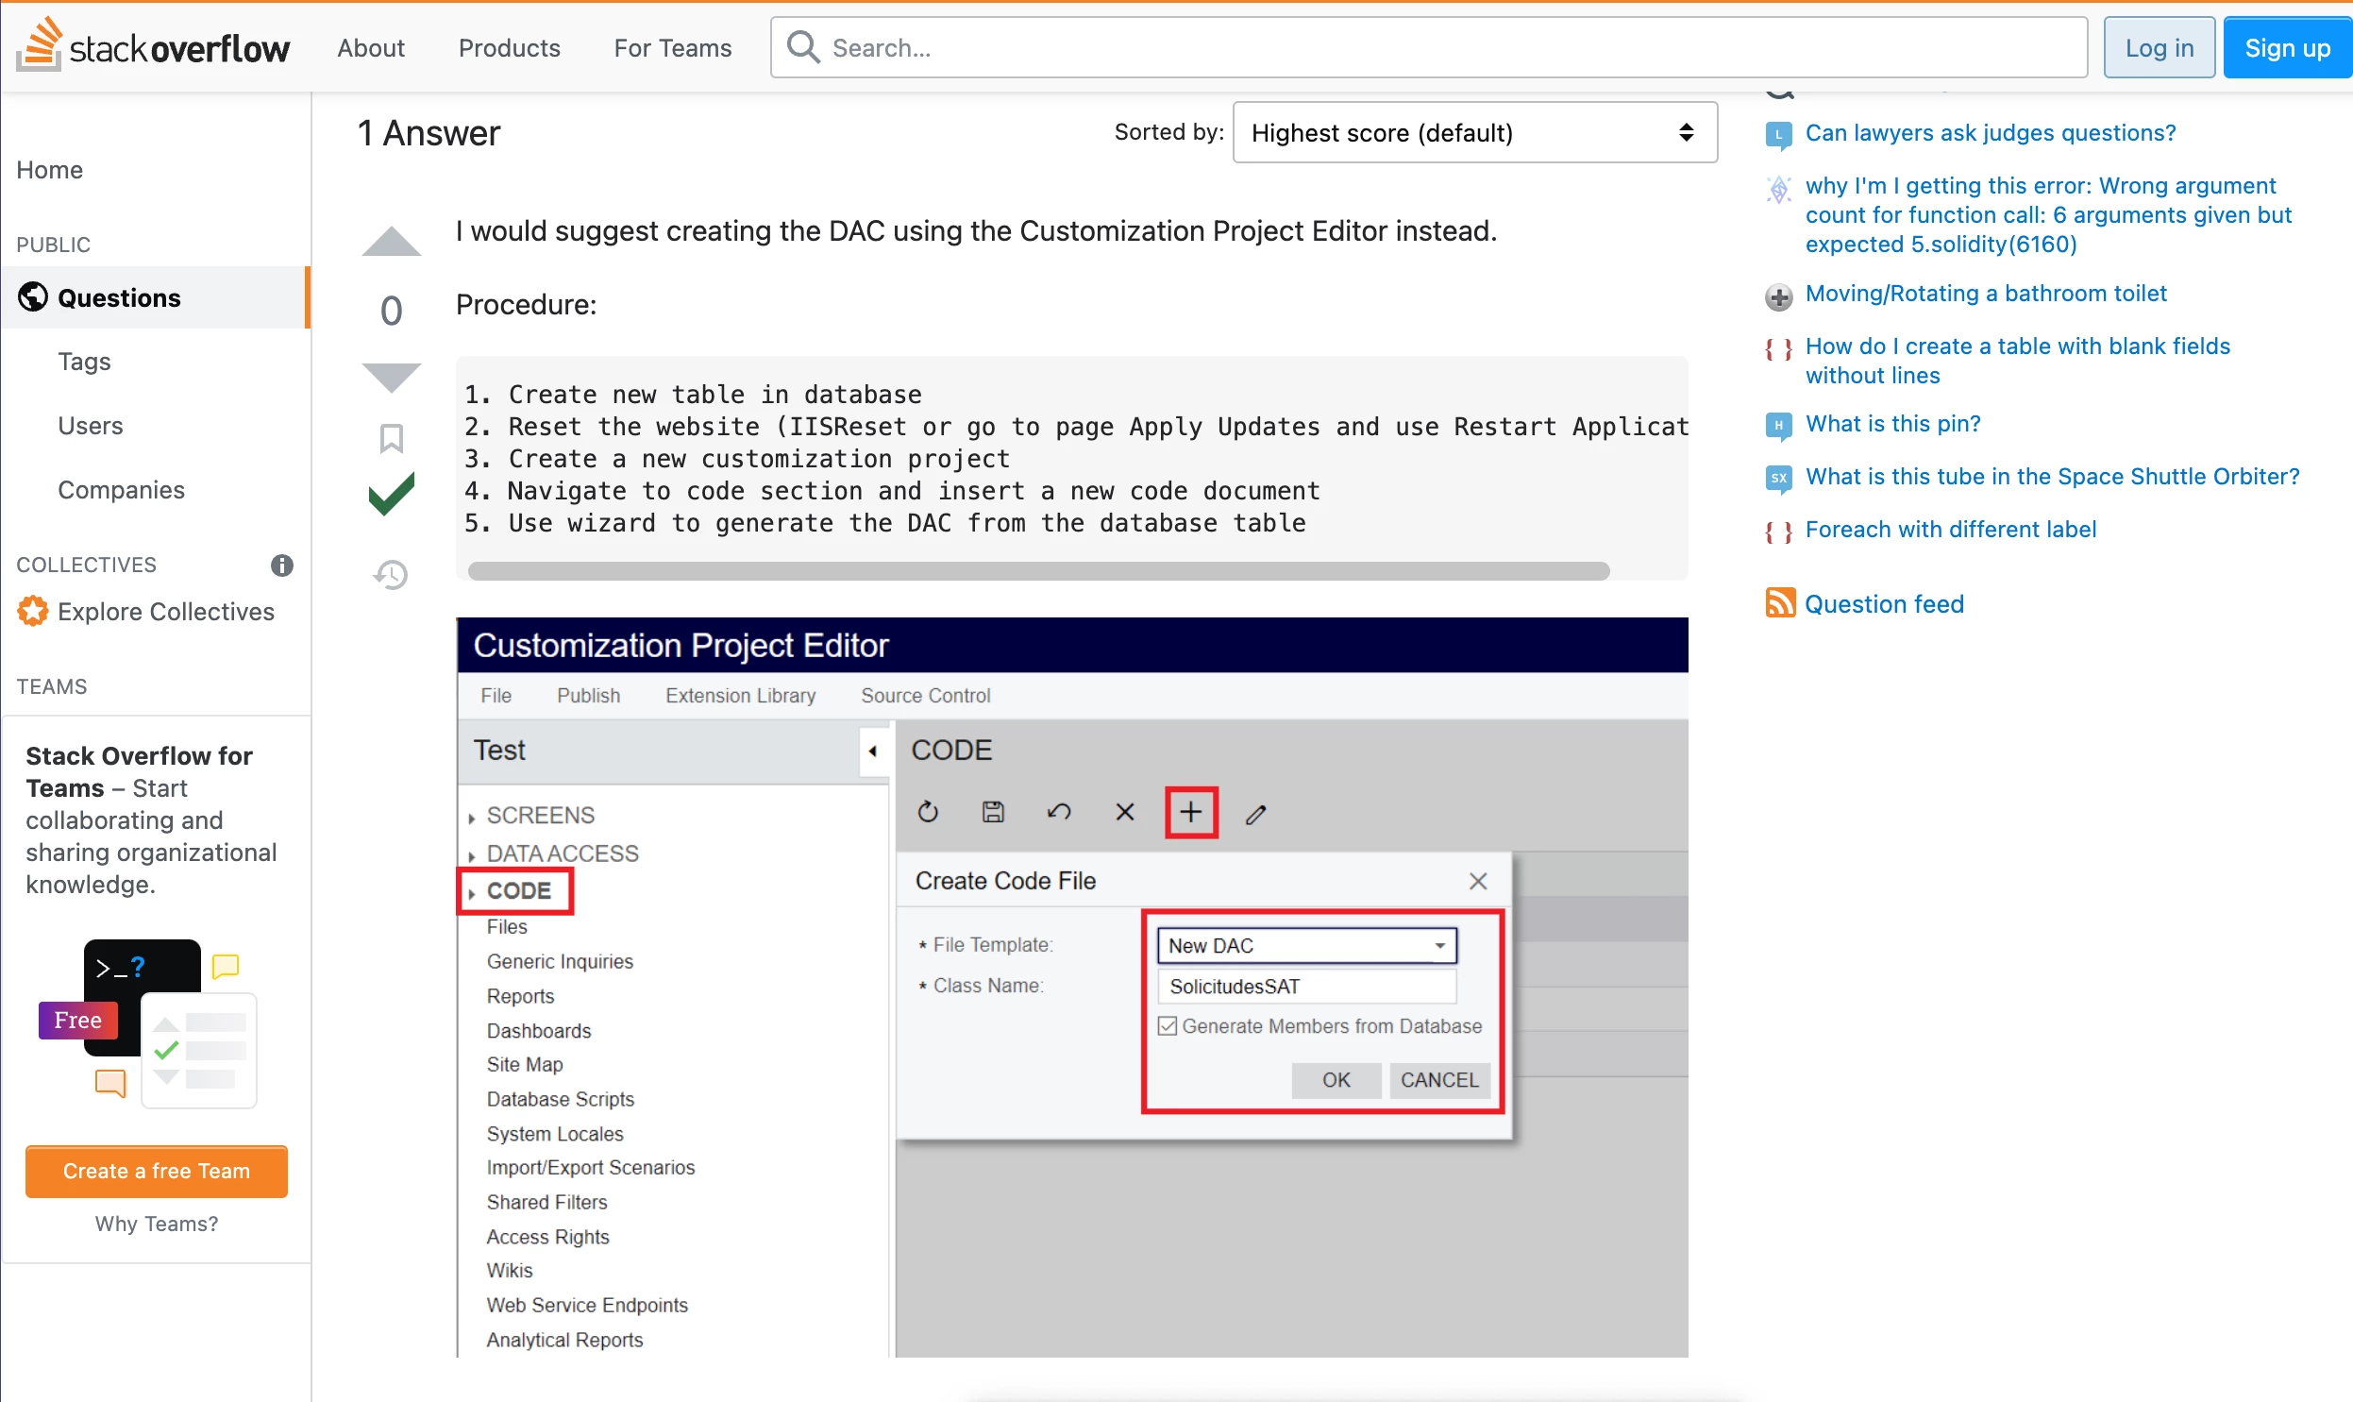Viewport: 2353px width, 1402px height.
Task: Open the Sorted by dropdown
Action: (1474, 133)
